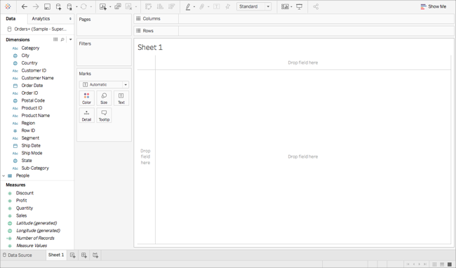Image resolution: width=456 pixels, height=268 pixels.
Task: Click the Duplicate sheet icon
Action: click(118, 6)
